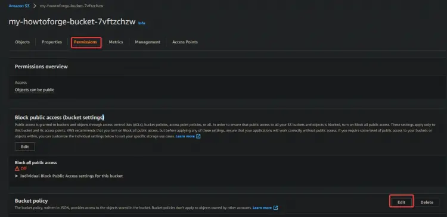Image resolution: width=447 pixels, height=217 pixels.
Task: Click the 'Objects can be public' text
Action: tap(35, 90)
